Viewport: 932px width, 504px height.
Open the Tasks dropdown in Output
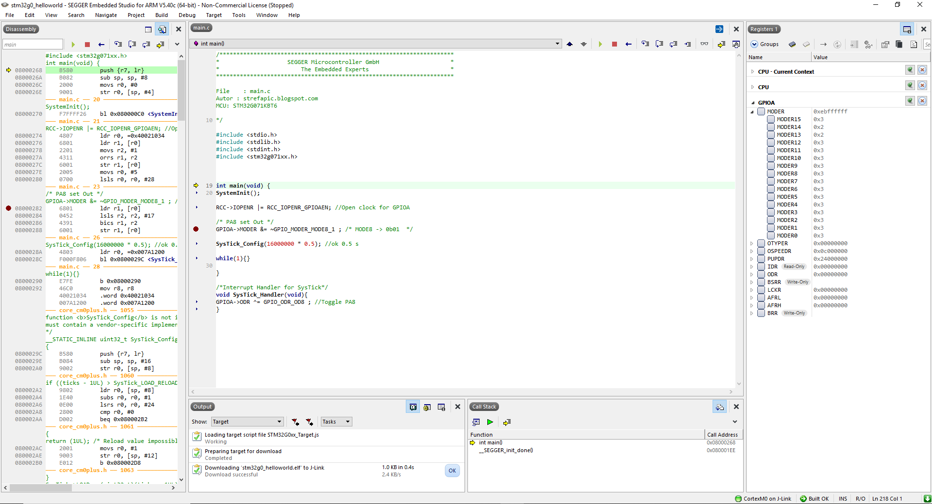click(x=336, y=422)
